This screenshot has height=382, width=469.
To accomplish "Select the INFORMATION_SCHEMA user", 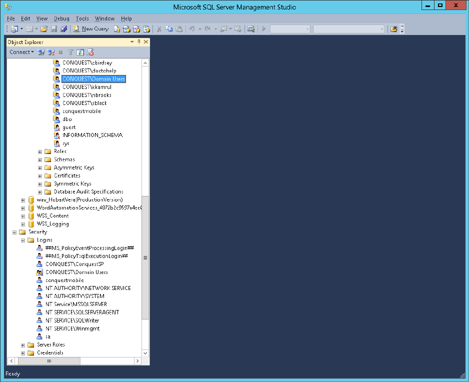I will 92,135.
